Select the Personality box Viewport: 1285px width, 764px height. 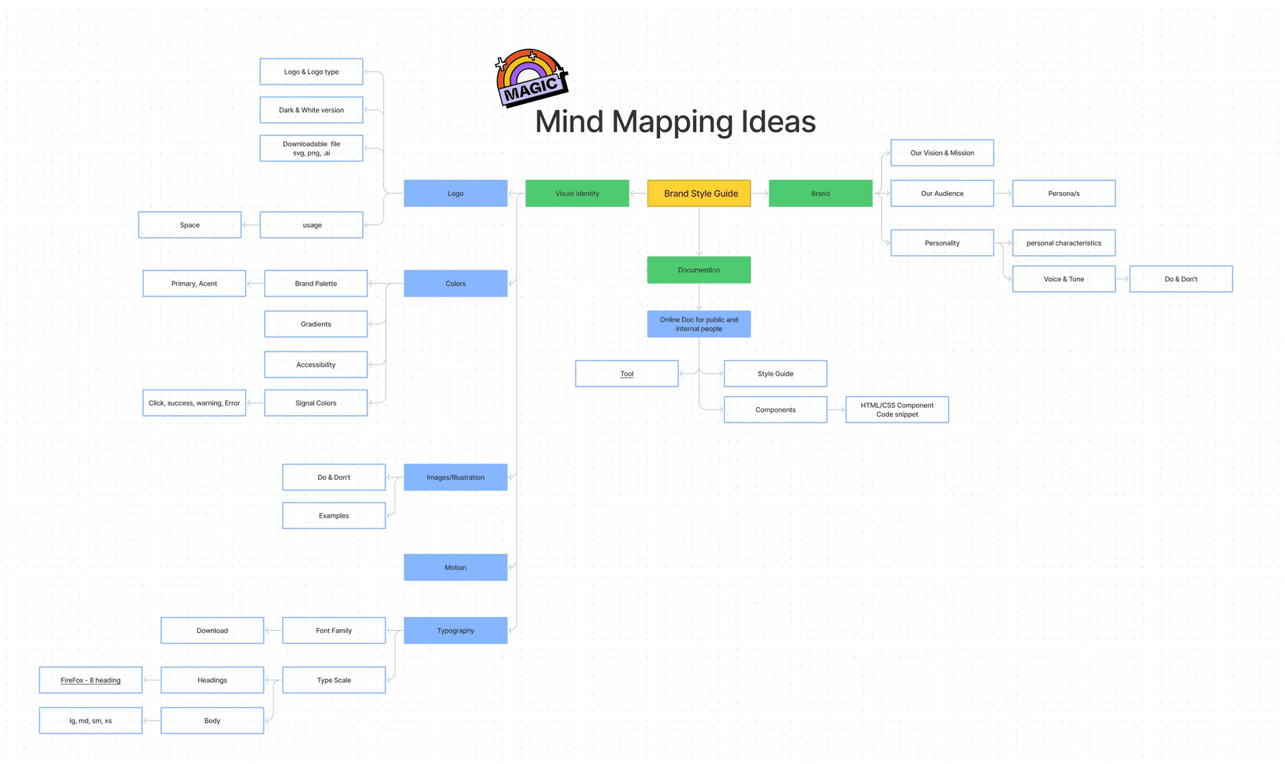point(942,243)
